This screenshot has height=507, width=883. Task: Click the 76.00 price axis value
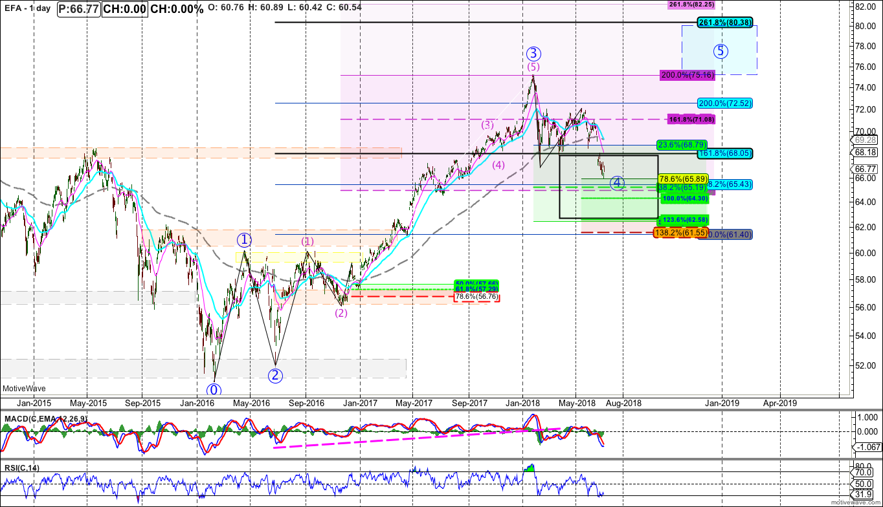pos(864,67)
